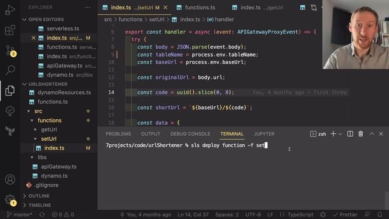Click the functions breadcrumb segment
This screenshot has width=389, height=219.
click(131, 19)
